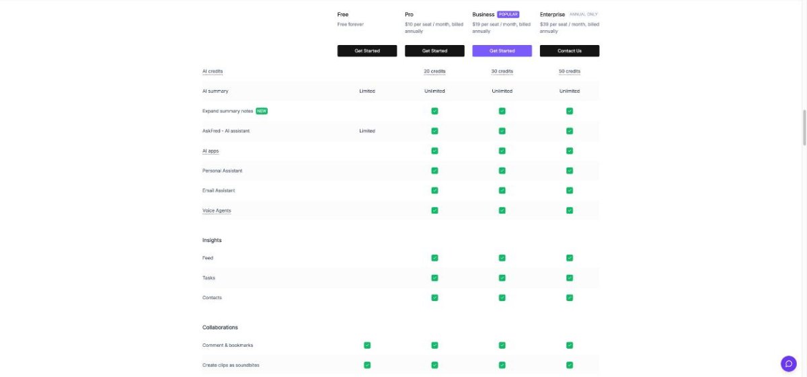Click the Pro checkmark in the Contacts row

point(434,298)
